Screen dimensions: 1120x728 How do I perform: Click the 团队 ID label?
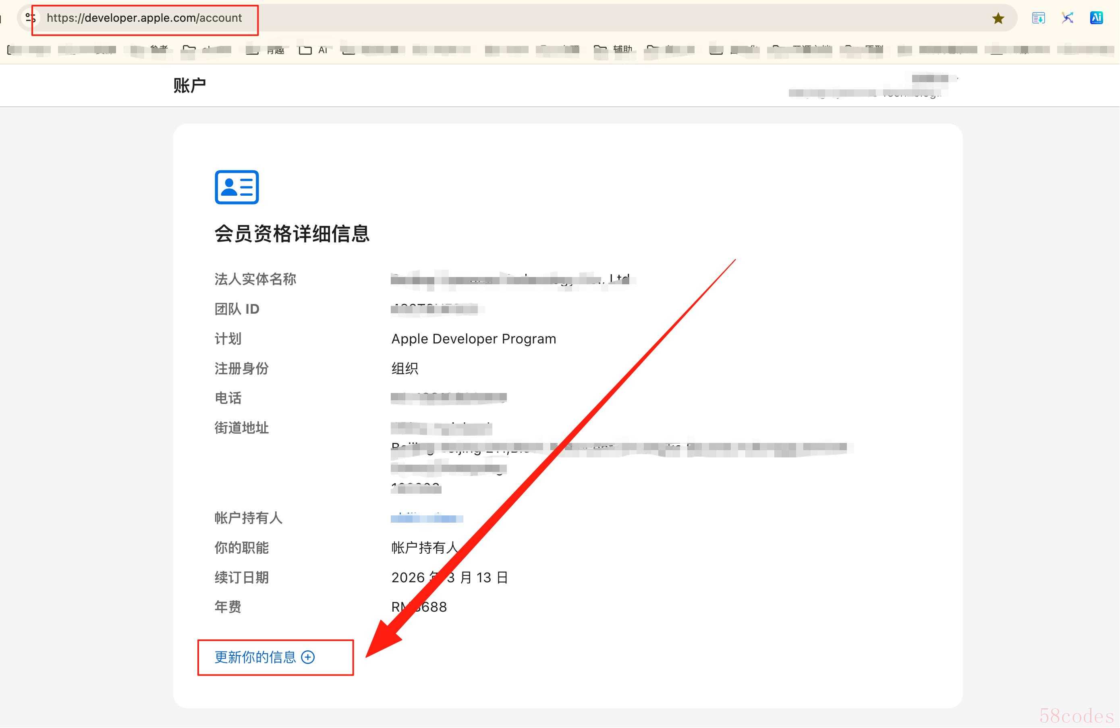coord(237,308)
